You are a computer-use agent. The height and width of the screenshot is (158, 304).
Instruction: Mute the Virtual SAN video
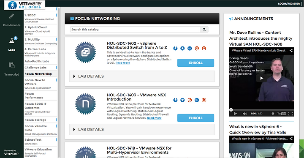(x=244, y=114)
